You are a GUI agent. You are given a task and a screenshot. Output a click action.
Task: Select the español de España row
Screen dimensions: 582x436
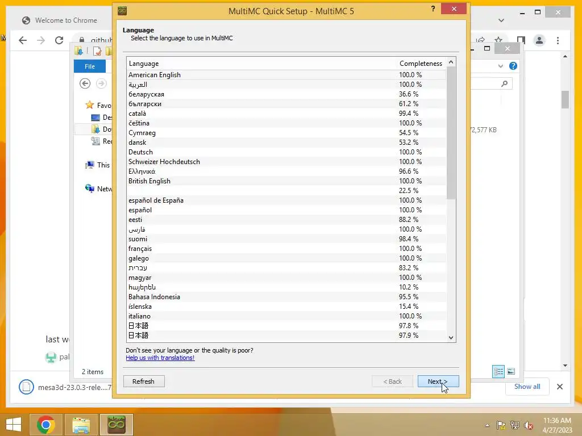pos(286,200)
